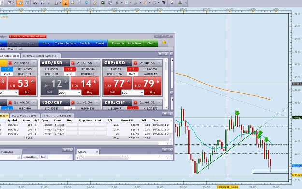
Task: Remove the AUD/USD rate tile with its X
Action: click(x=97, y=63)
